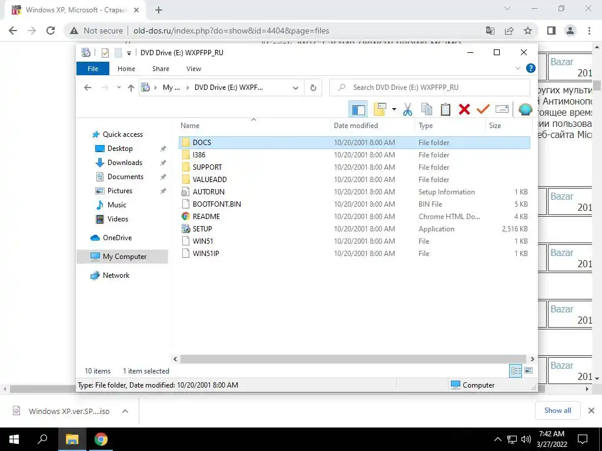Image resolution: width=602 pixels, height=451 pixels.
Task: Open the address bar history dropdown
Action: (x=296, y=87)
